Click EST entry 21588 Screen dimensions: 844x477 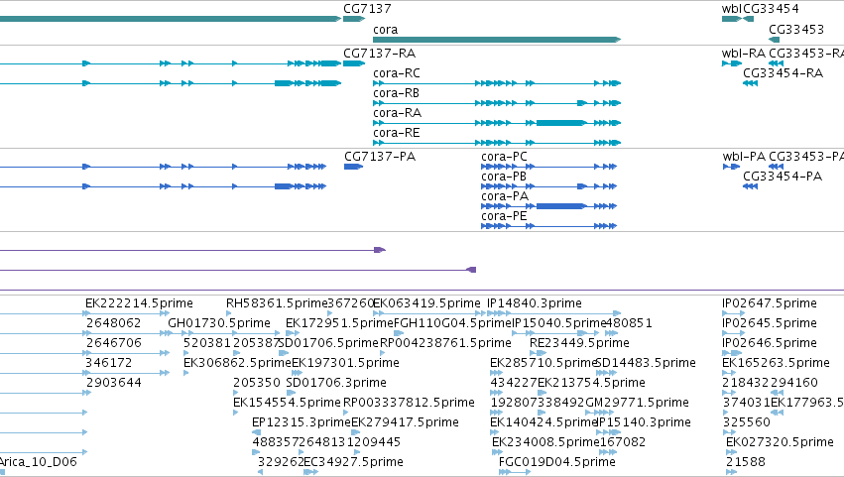pos(746,463)
